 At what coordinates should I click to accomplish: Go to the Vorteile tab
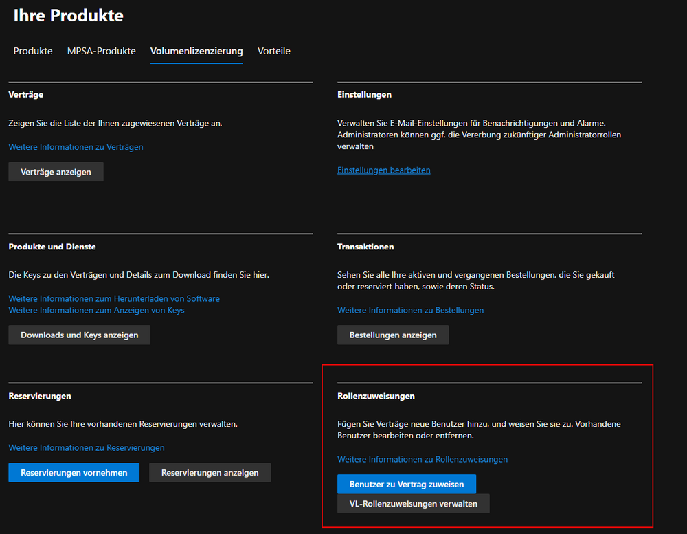[x=273, y=51]
